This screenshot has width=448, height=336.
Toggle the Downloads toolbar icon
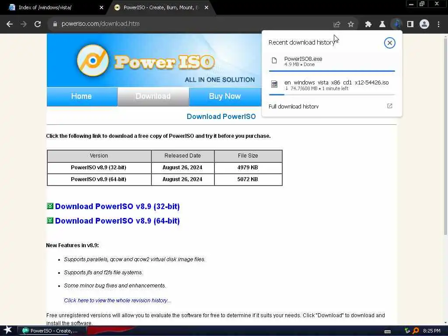coord(396,24)
